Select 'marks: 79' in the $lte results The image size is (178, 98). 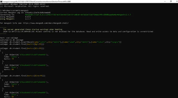tap(9, 86)
